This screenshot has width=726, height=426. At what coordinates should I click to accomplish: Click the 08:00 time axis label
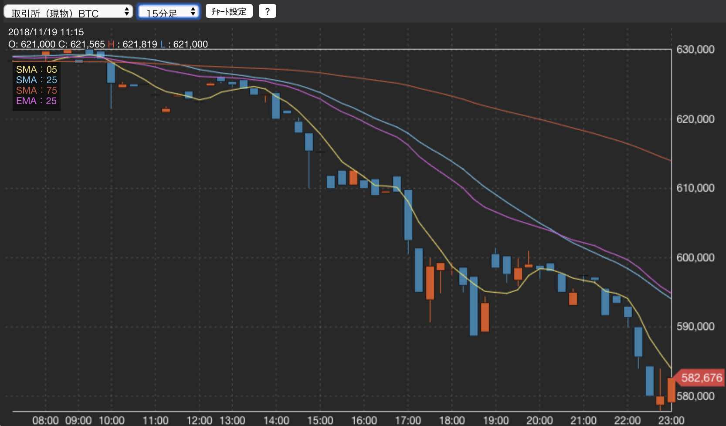pos(45,420)
